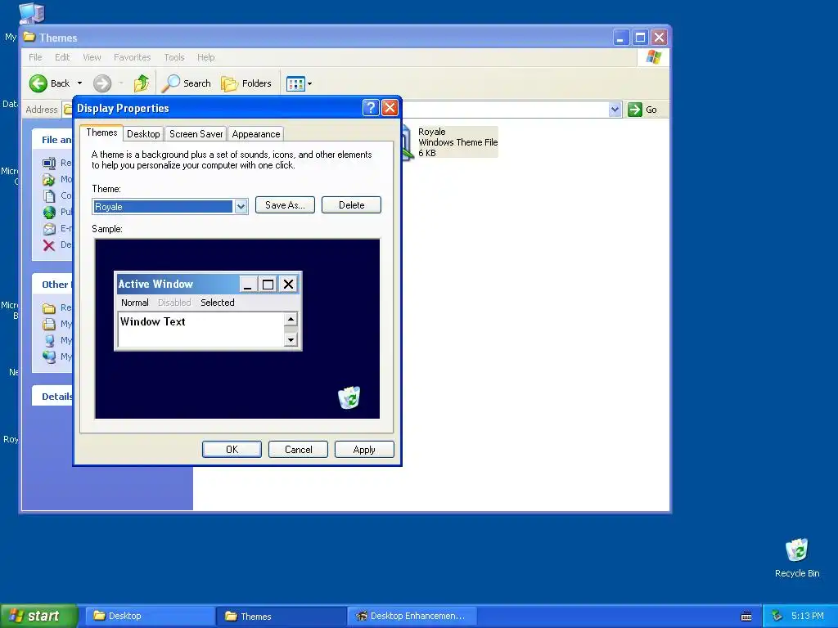Click the Rename file icon in File tasks

[49, 163]
